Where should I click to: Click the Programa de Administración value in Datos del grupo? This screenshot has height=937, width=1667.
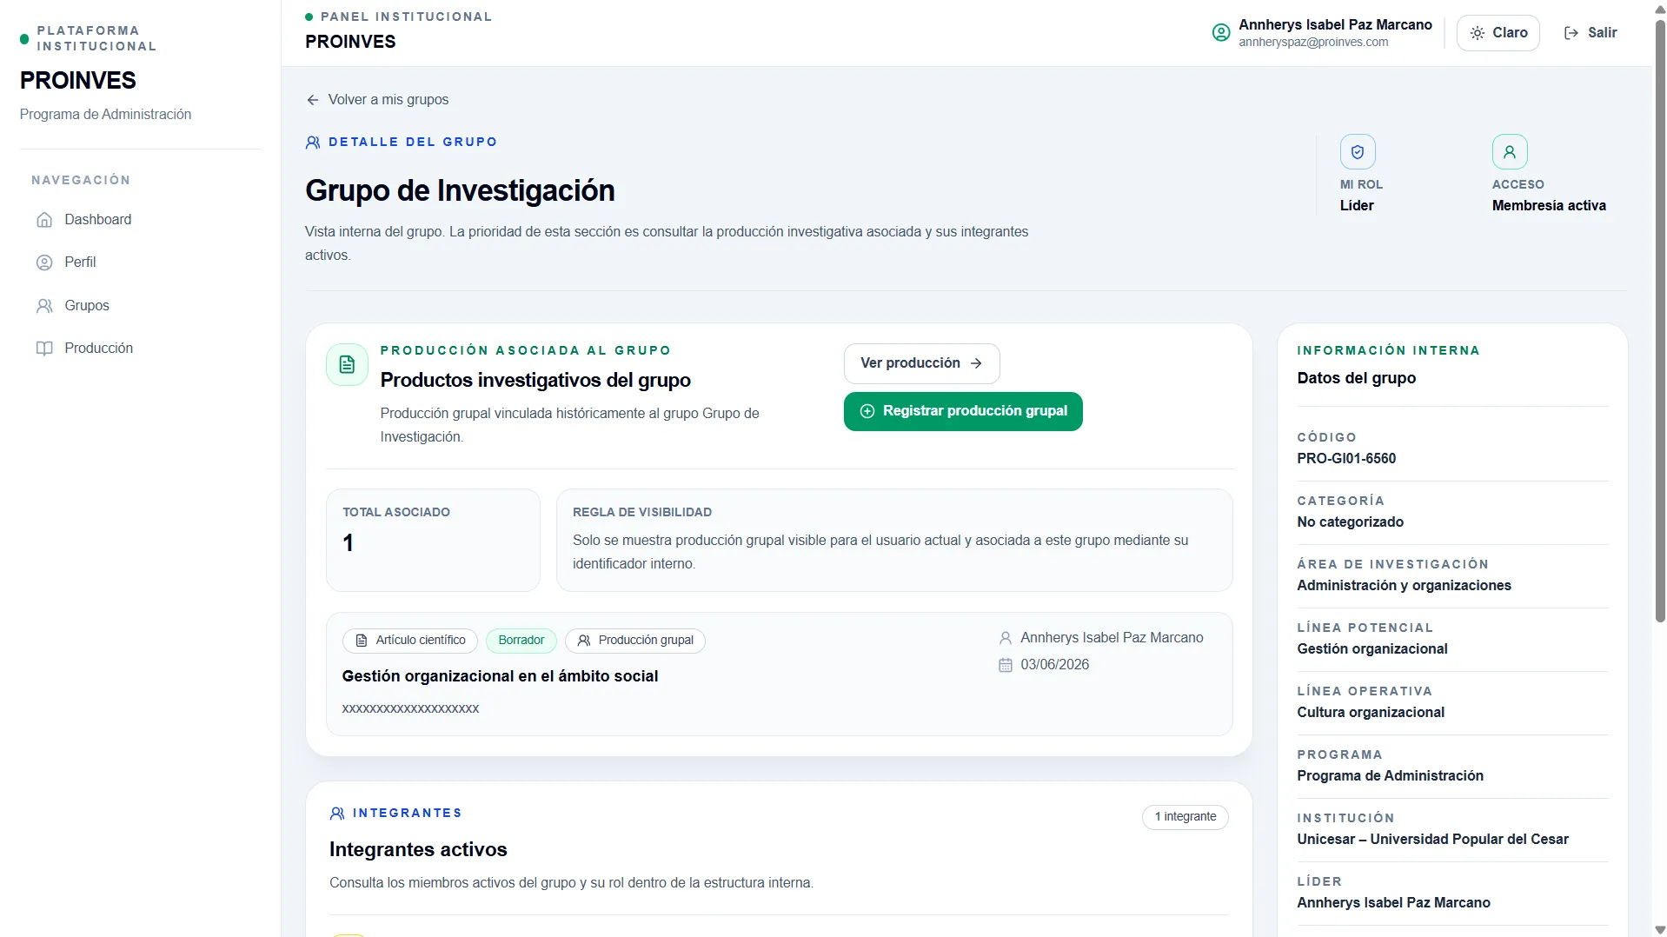(x=1390, y=776)
